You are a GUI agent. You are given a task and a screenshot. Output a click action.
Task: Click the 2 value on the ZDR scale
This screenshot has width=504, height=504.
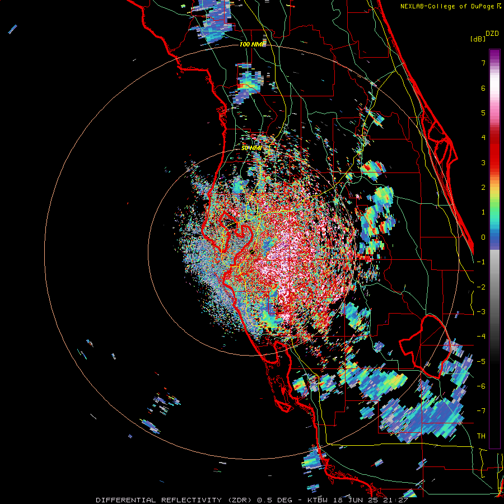483,188
